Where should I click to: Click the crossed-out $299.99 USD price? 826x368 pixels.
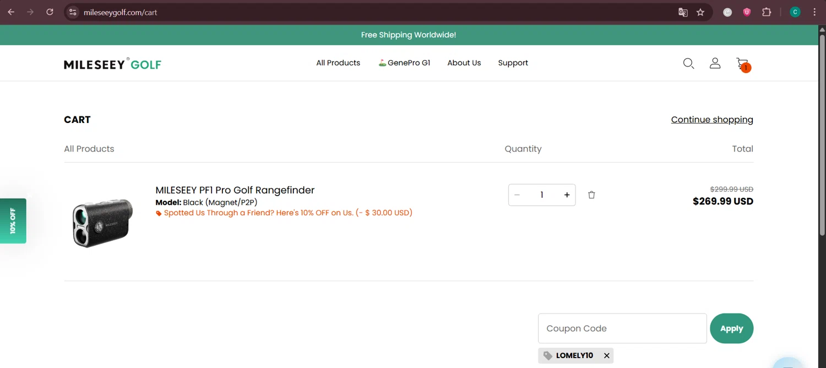tap(731, 189)
